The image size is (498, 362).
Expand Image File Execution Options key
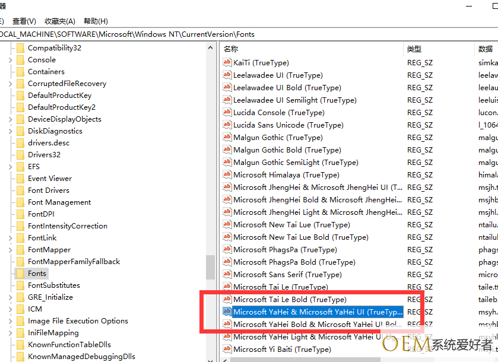pyautogui.click(x=10, y=321)
